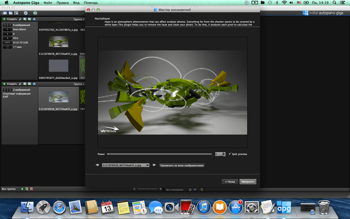Viewport: 350px width, 219px height.
Task: Open the help question-mark toolbar icon
Action: 35,13
